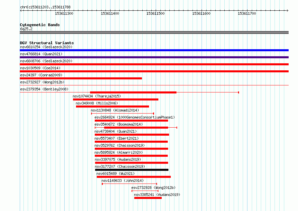Click esv2664924 (1000GenomesConsortiumPhase1) label
This screenshot has width=298, height=211.
click(x=135, y=117)
